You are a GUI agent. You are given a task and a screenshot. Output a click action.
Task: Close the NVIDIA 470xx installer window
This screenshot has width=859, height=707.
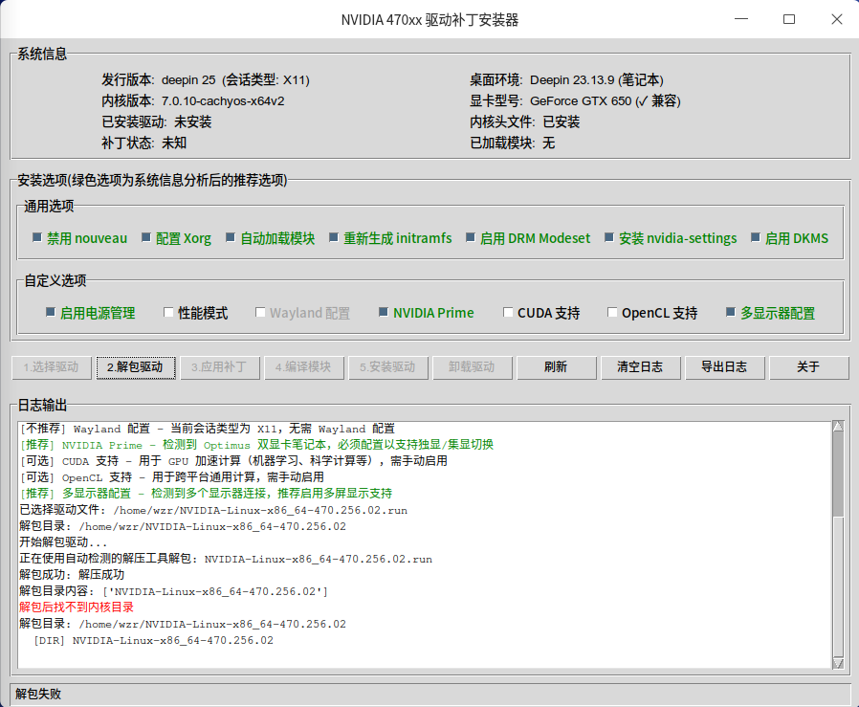837,19
